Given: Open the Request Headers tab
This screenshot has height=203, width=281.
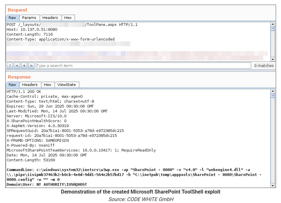Looking at the screenshot, I should point(50,18).
